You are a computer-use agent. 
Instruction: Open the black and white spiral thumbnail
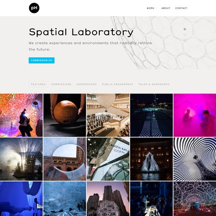[x=195, y=159]
